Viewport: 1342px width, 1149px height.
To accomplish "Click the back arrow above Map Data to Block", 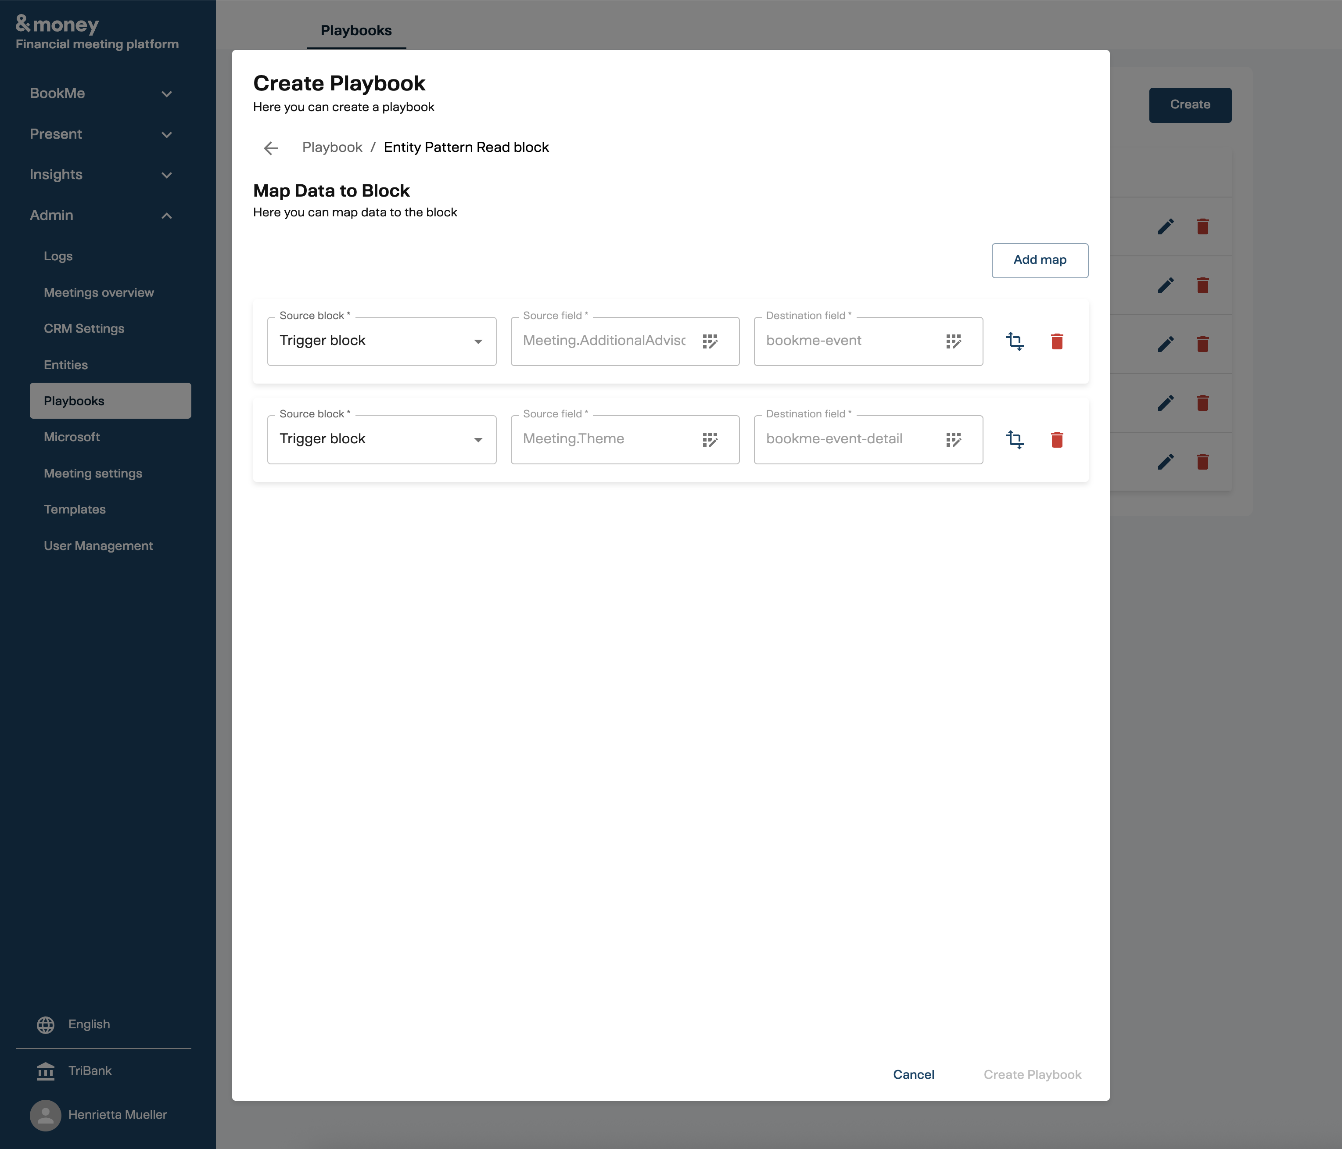I will (x=270, y=147).
